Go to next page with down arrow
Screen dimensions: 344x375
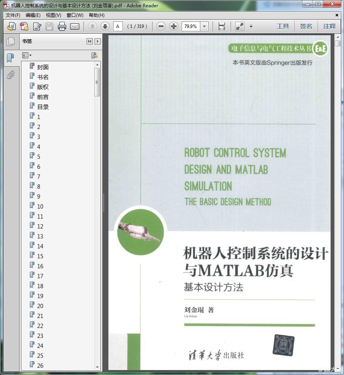point(105,26)
